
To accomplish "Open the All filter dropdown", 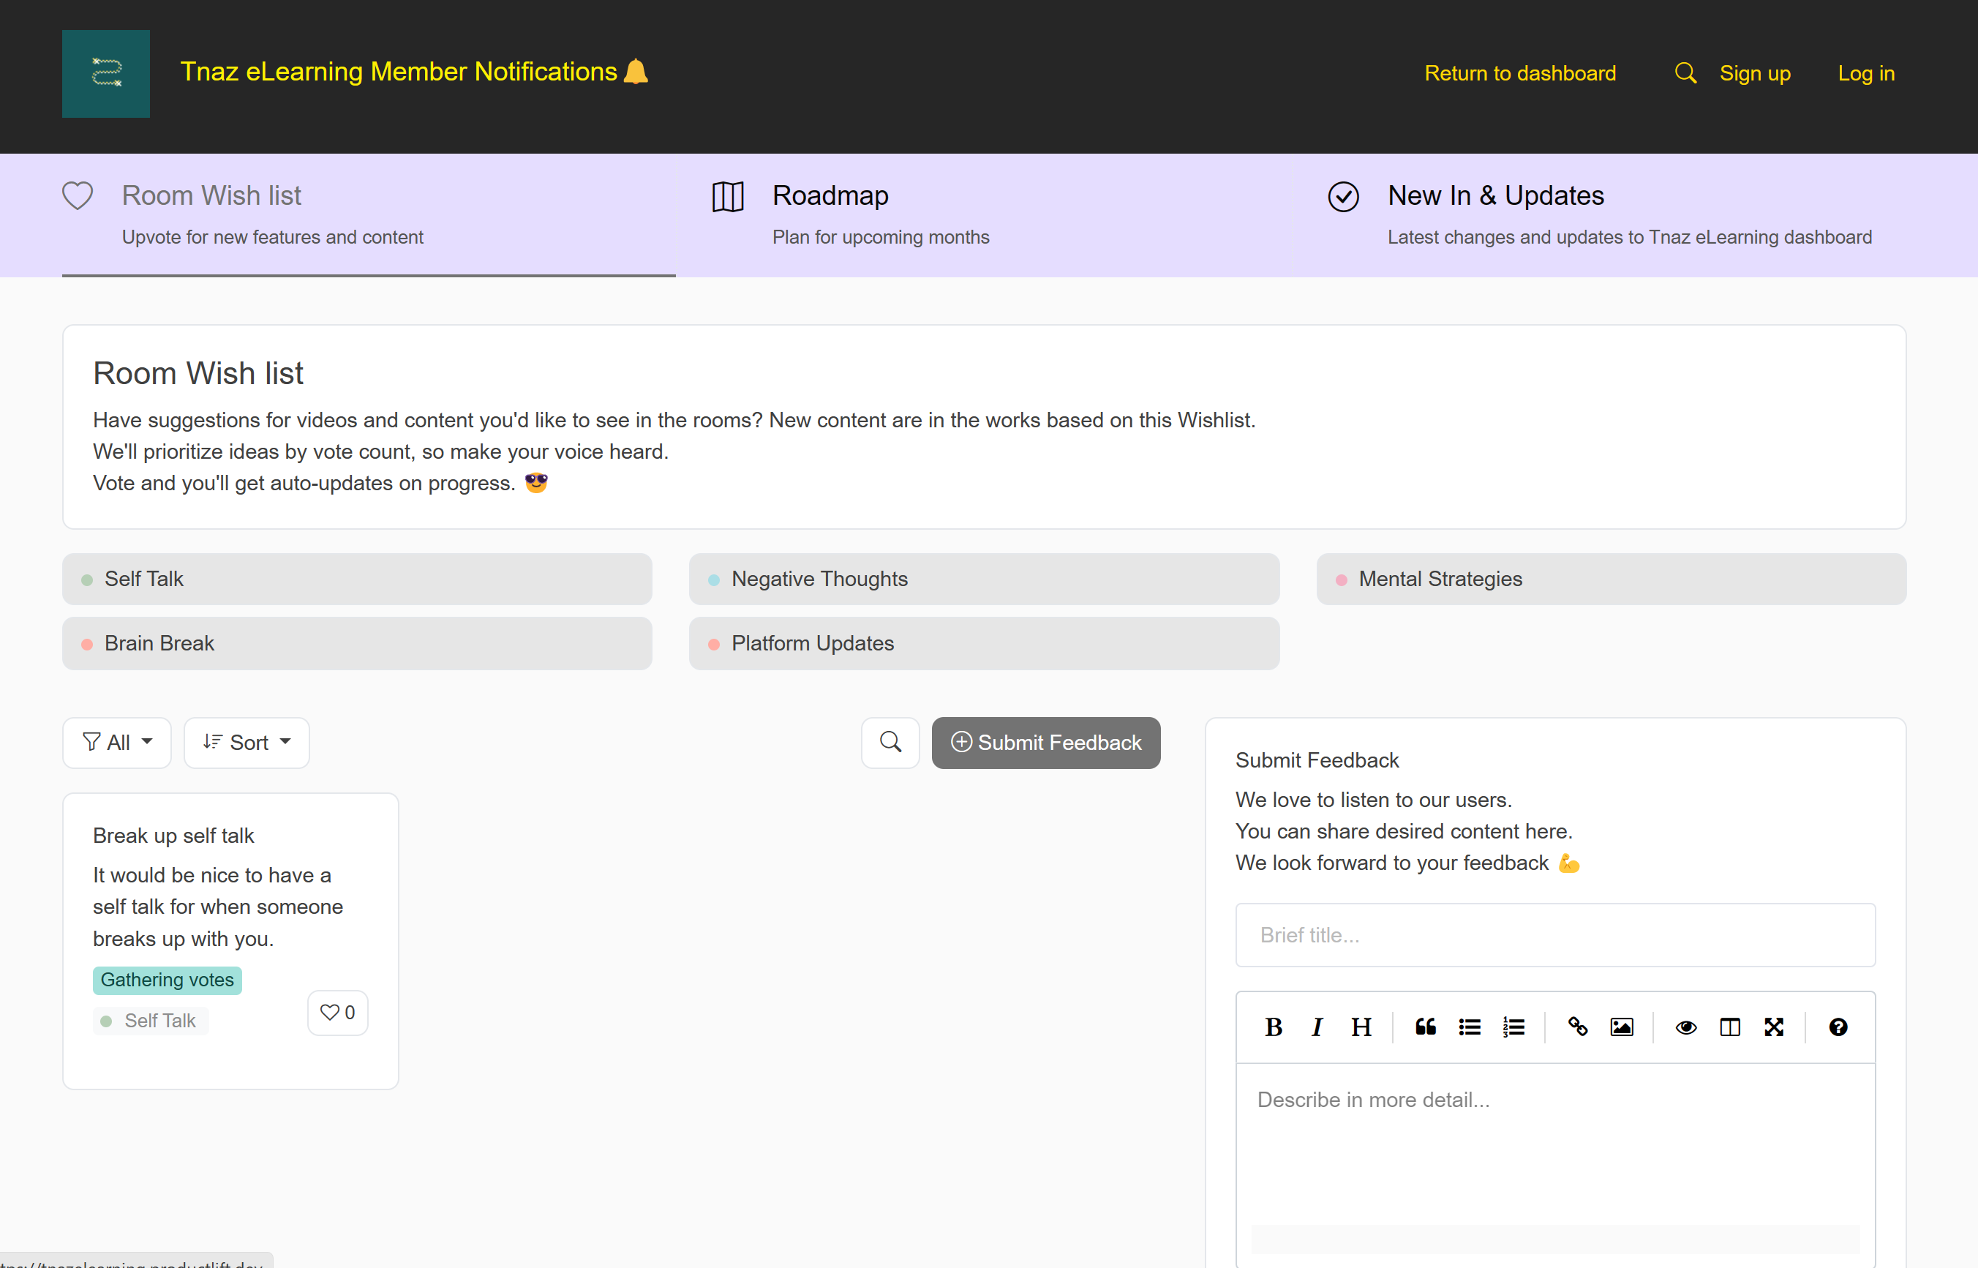I will coord(117,743).
